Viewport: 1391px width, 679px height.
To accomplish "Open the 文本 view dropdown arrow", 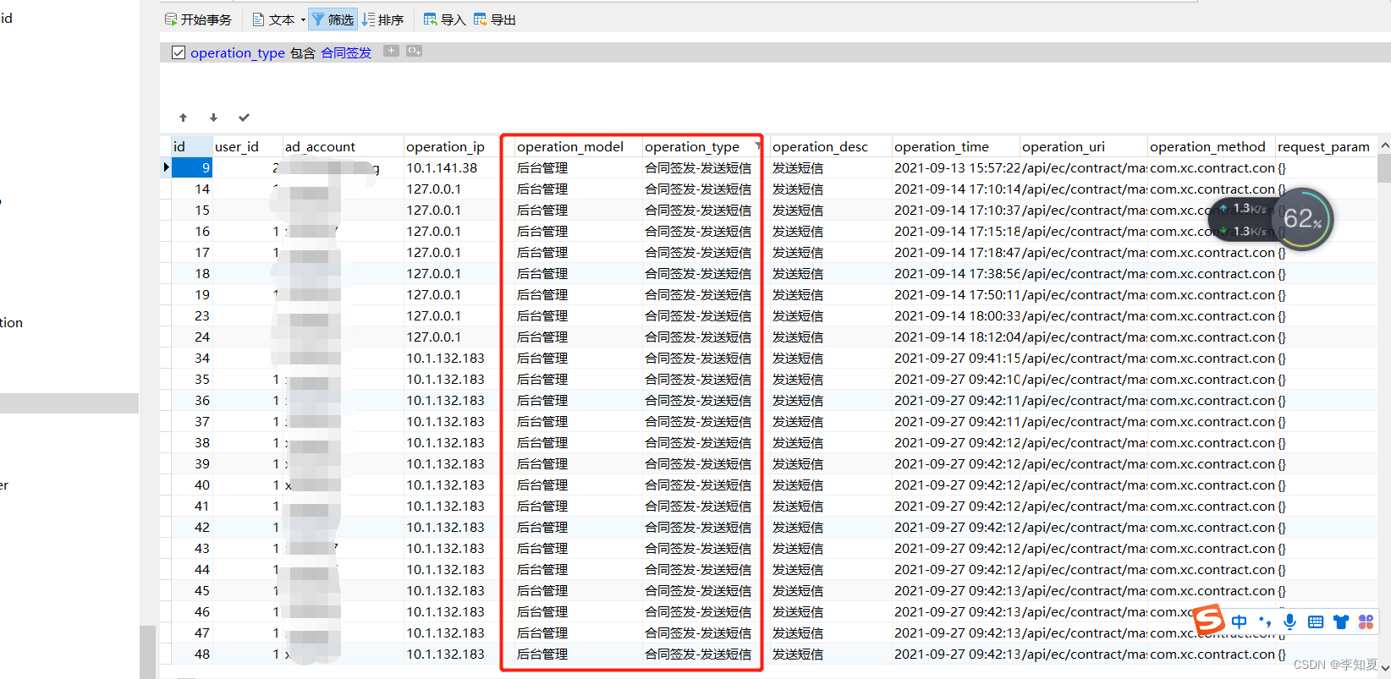I will point(303,19).
